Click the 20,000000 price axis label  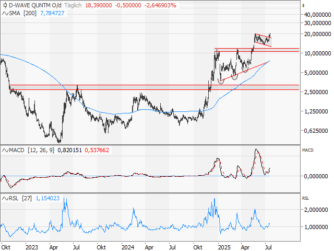pos(318,34)
